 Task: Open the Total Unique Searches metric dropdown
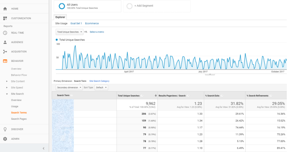69,32
